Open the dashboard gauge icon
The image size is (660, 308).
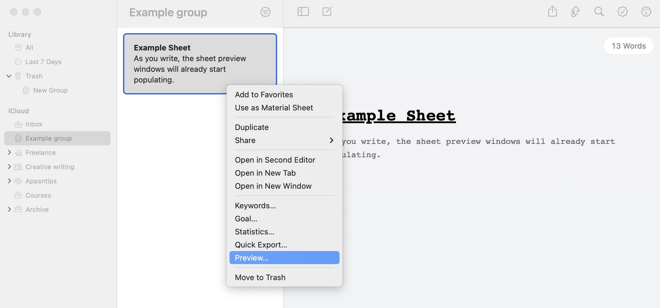click(646, 12)
